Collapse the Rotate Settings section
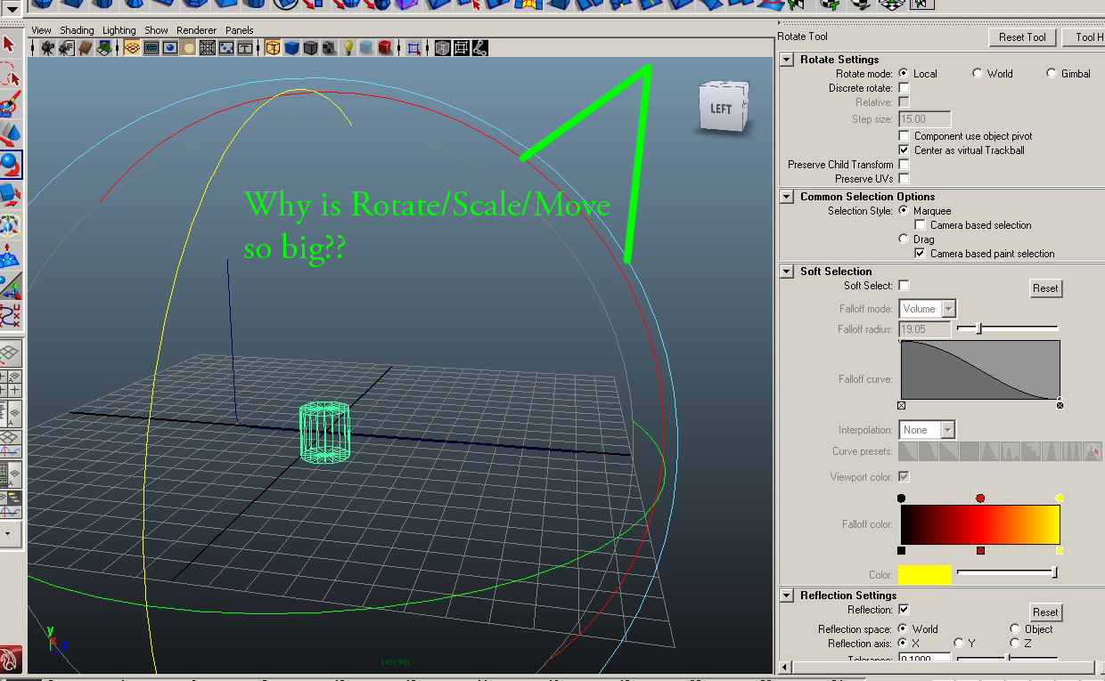 787,60
